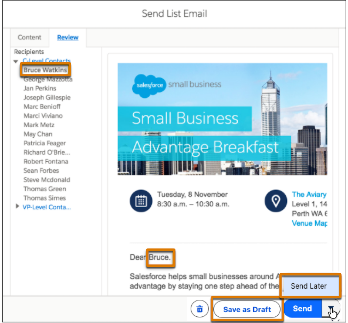The image size is (348, 323).
Task: Open the C-Level Contacts list link
Action: pos(47,60)
